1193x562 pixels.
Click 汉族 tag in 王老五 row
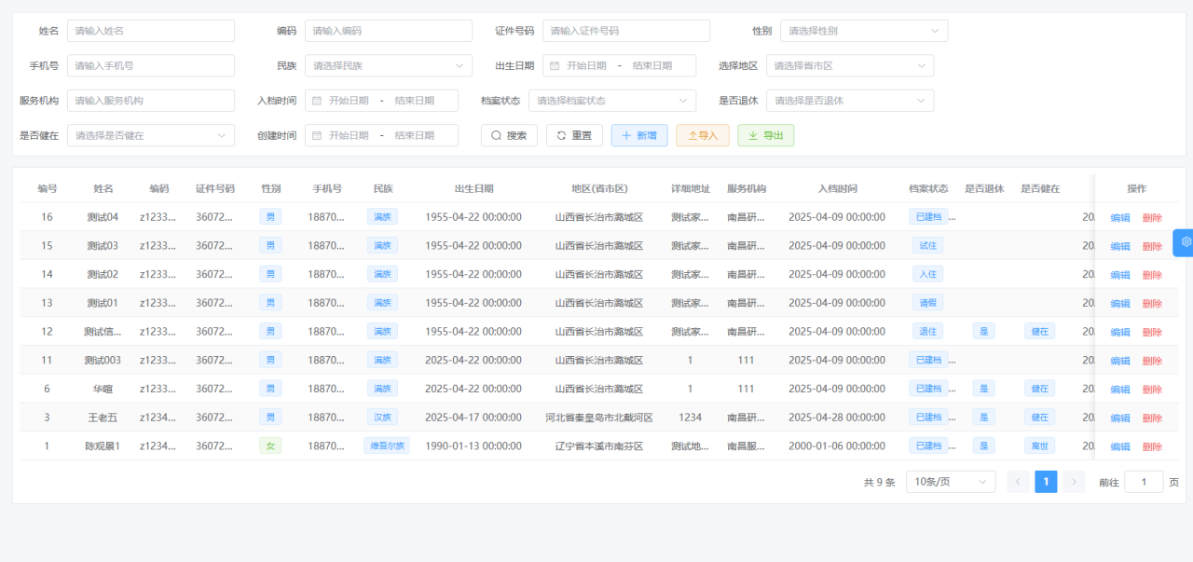coord(382,417)
